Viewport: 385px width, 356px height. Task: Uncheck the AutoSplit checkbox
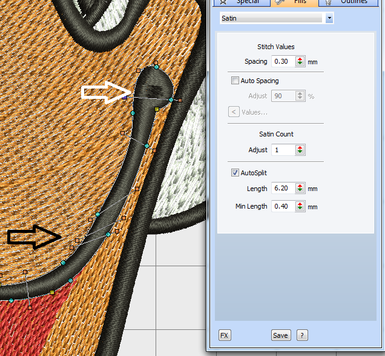(235, 172)
